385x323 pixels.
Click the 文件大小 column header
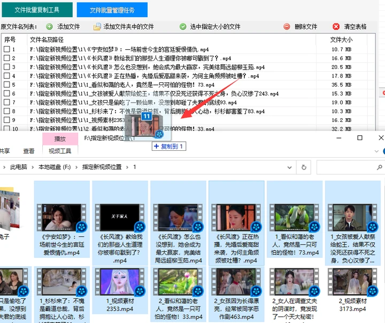coord(341,40)
